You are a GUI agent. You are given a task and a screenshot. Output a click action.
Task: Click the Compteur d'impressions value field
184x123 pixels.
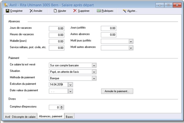54,107
